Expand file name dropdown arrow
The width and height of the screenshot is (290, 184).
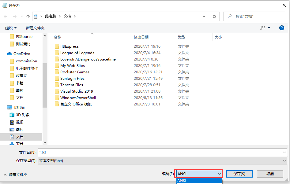[x=284, y=153]
